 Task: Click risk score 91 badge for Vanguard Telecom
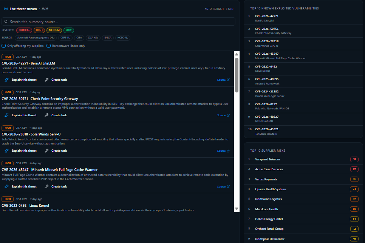(354, 159)
